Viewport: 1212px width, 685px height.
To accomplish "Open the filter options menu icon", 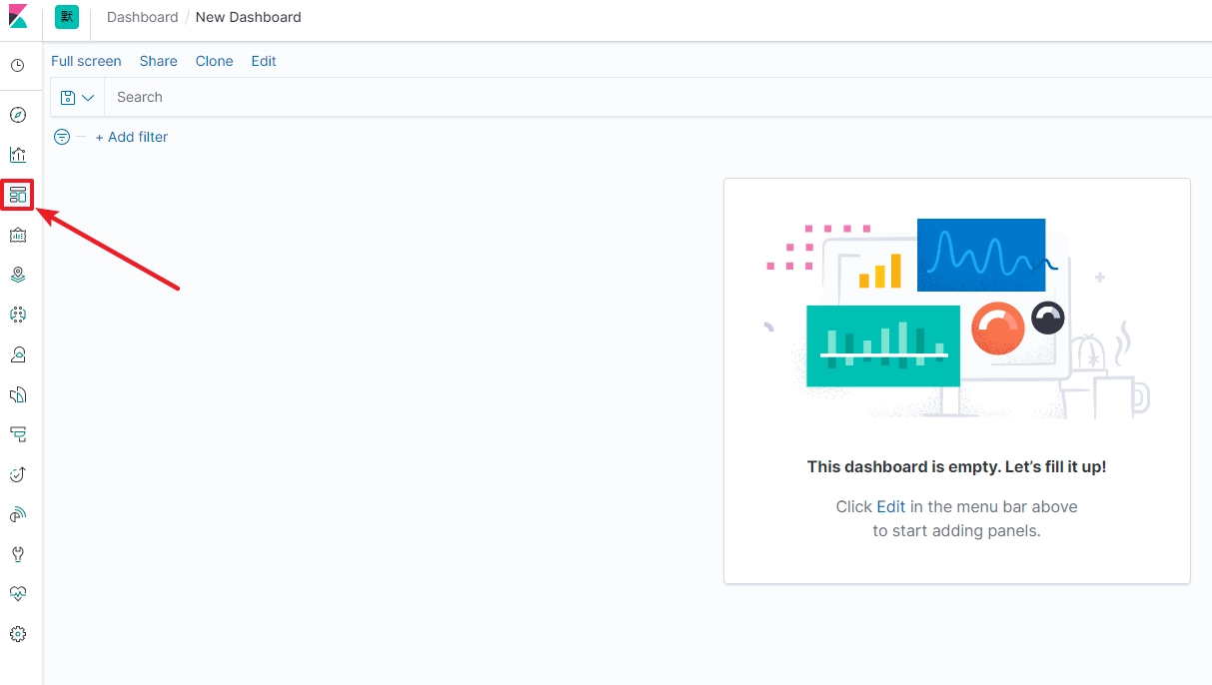I will coord(62,137).
